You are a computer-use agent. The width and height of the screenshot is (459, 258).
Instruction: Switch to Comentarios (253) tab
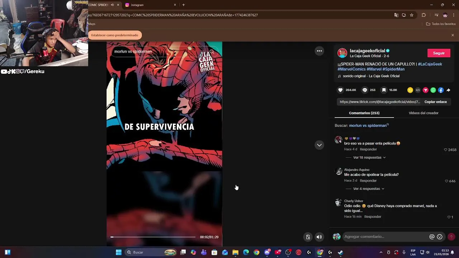pos(364,113)
